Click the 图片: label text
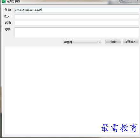Screen dimensions: 140x138 [x=8, y=16]
